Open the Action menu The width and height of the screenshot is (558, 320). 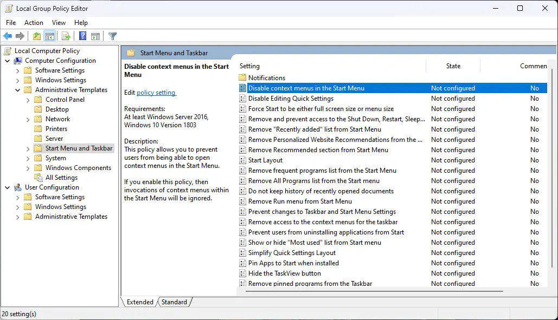pyautogui.click(x=34, y=22)
